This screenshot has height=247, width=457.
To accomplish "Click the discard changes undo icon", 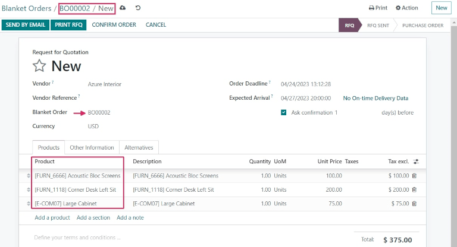I will (x=138, y=8).
